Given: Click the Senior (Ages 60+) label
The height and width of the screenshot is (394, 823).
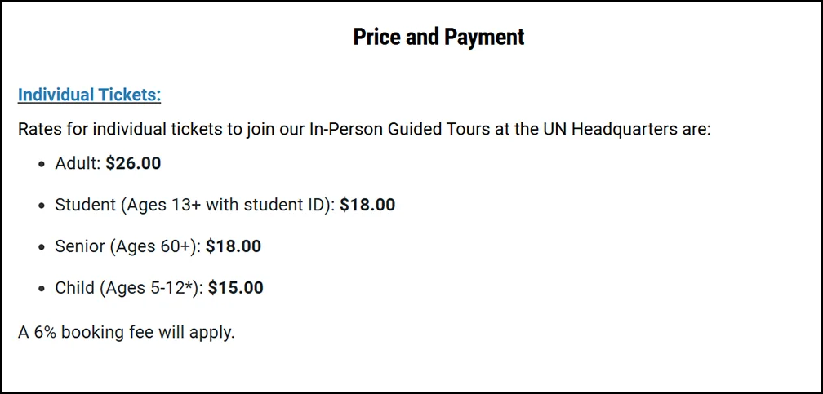Looking at the screenshot, I should [x=128, y=246].
